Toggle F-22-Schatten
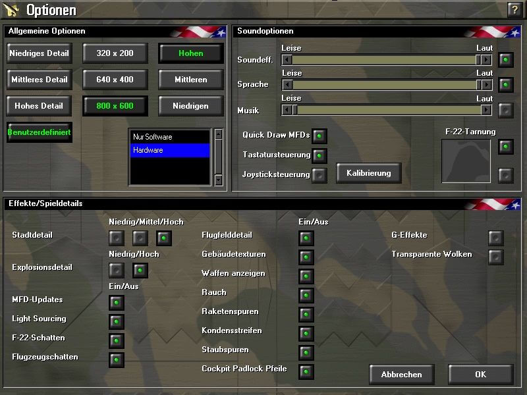The image size is (527, 395). 117,341
